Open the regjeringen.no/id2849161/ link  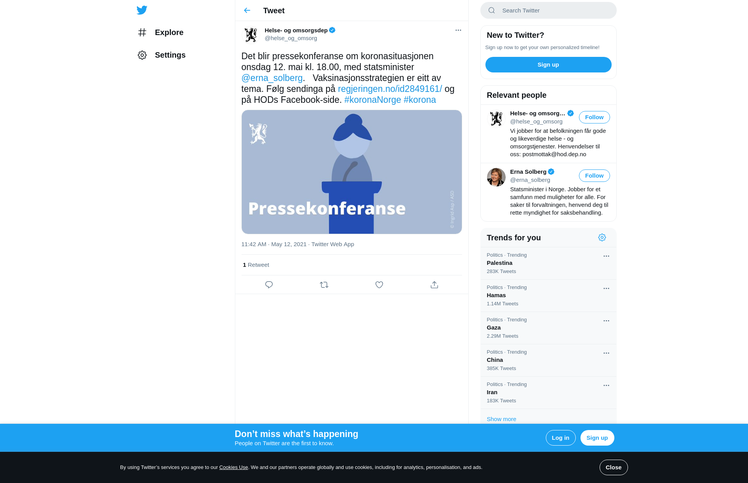pyautogui.click(x=390, y=89)
